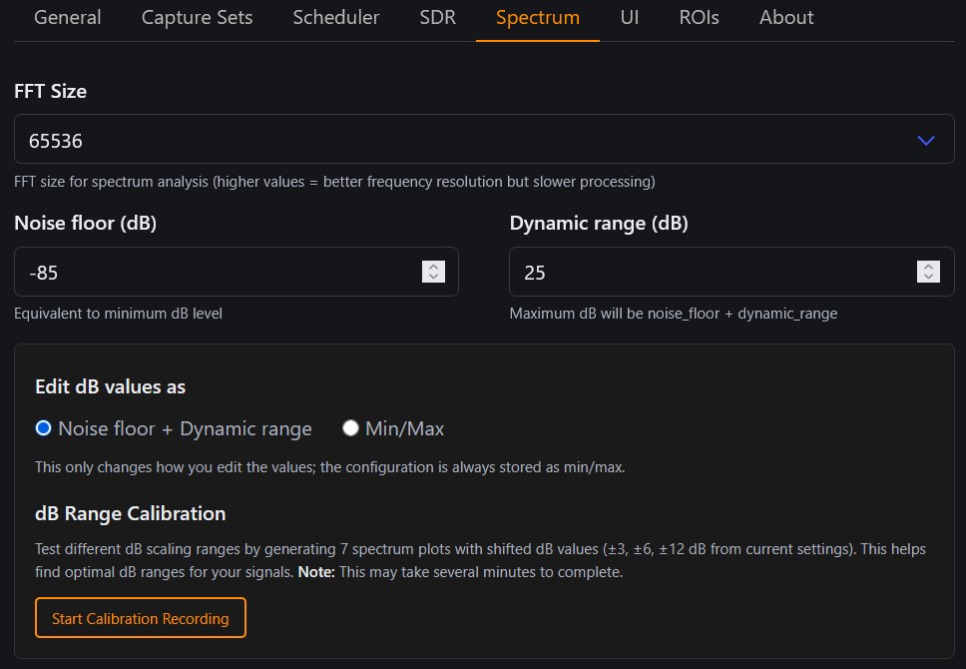Decrease Noise floor value with down arrow

click(x=433, y=277)
